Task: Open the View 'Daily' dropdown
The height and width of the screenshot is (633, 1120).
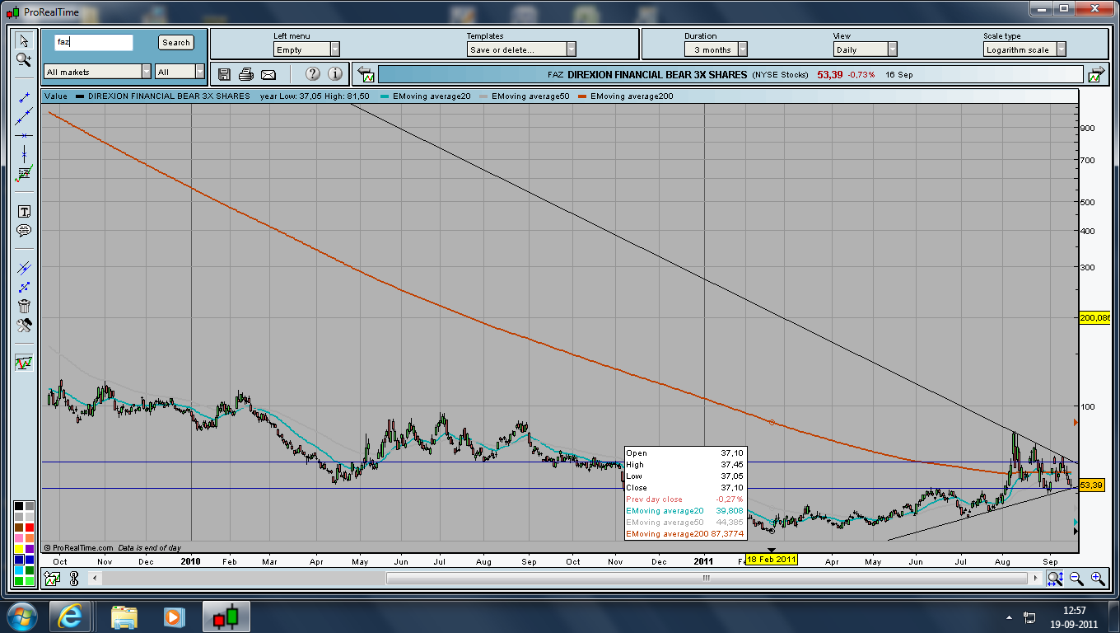Action: coord(866,49)
